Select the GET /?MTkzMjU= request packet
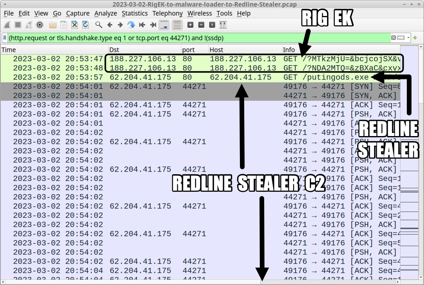Image resolution: width=424 pixels, height=285 pixels. [200, 59]
